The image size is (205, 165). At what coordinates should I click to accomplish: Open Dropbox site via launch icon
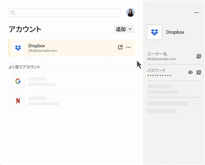coord(120,47)
